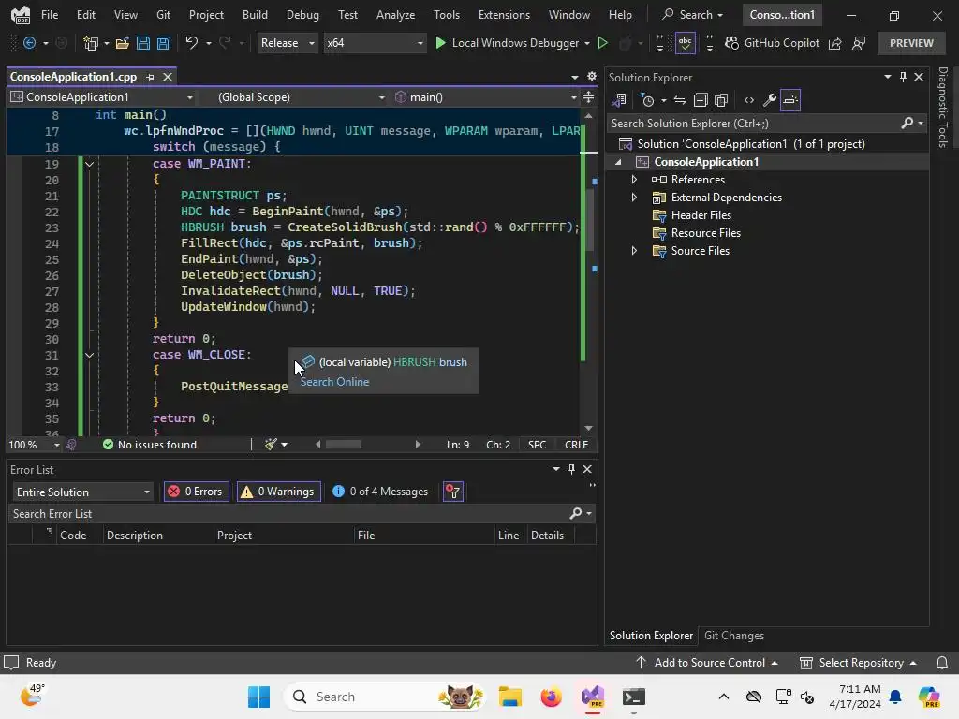Click the Share icon beside GitHub Copilot
The image size is (959, 719).
[x=834, y=43]
